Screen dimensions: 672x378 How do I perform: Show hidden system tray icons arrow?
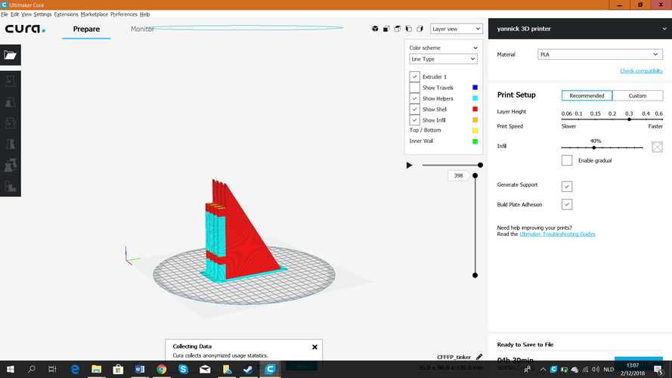tap(543, 370)
